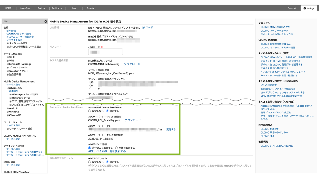Expand the Android tree node
The height and width of the screenshot is (179, 319).
8,108
